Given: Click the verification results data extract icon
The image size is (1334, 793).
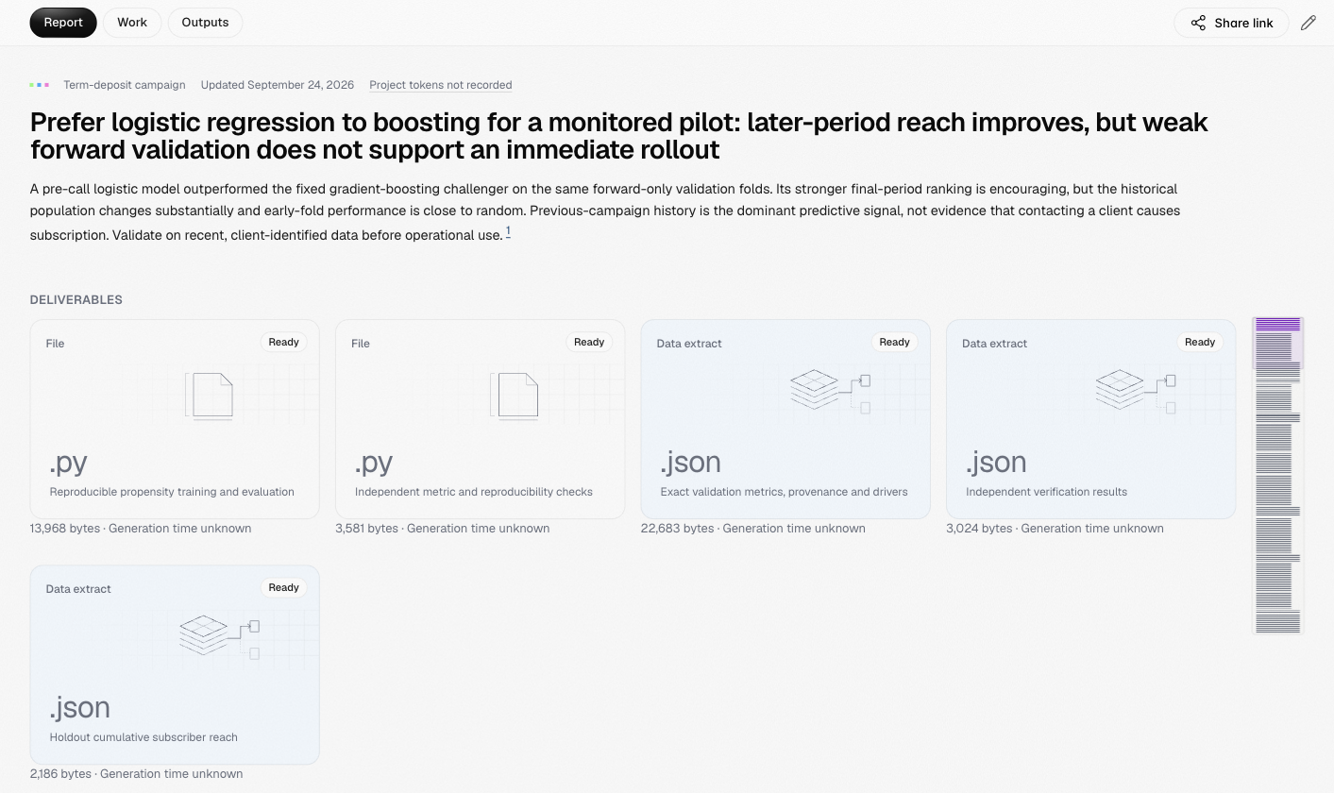Looking at the screenshot, I should click(1136, 390).
